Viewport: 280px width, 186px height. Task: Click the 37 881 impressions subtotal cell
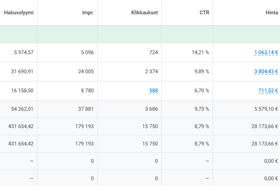click(x=86, y=109)
